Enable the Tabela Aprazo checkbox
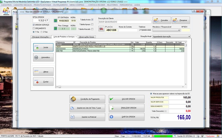This screenshot has width=222, height=138. 92,24
